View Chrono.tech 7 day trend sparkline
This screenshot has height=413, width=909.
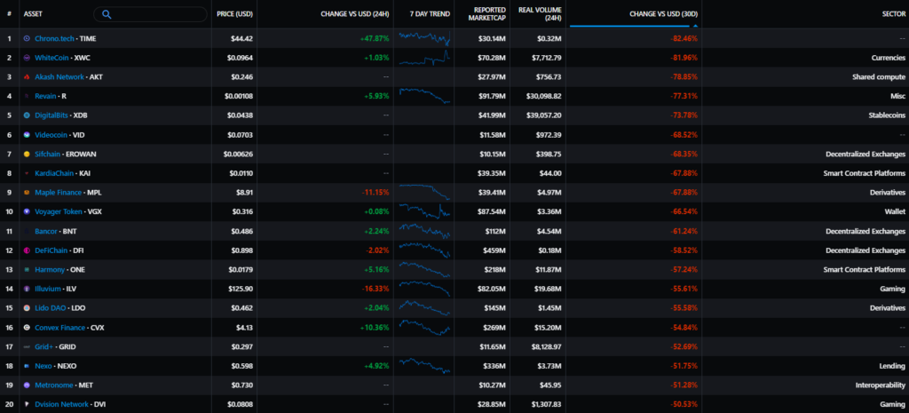pos(424,38)
